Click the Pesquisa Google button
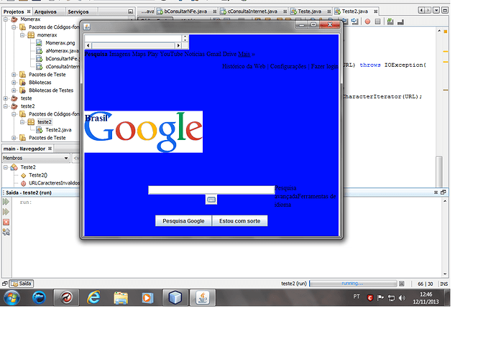 pyautogui.click(x=183, y=221)
